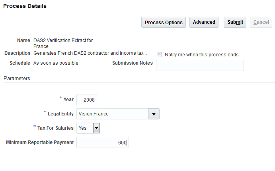Enable Notify me when this process ends
This screenshot has width=275, height=171.
coord(160,55)
